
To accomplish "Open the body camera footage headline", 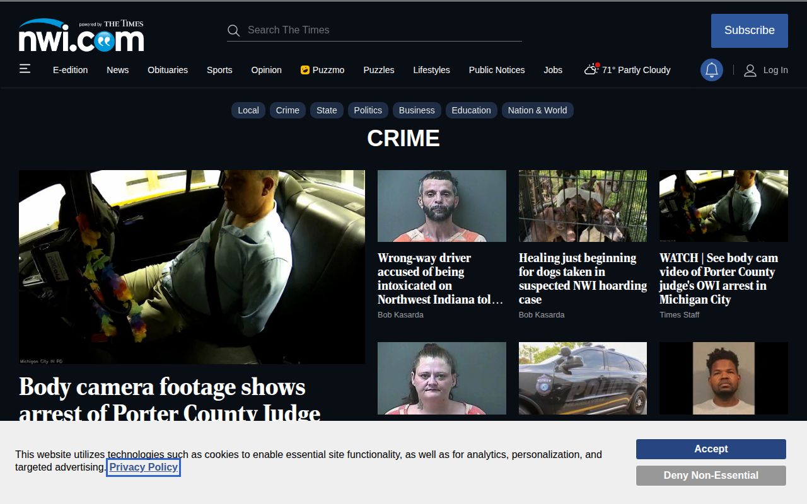I will click(x=170, y=399).
